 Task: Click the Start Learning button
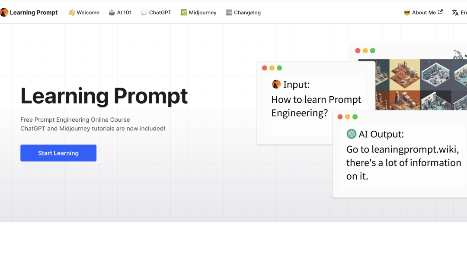point(58,153)
